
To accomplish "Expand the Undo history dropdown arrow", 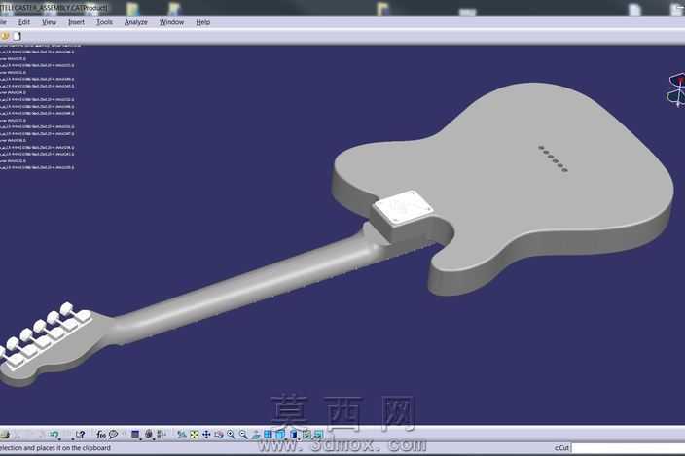I will pyautogui.click(x=59, y=438).
